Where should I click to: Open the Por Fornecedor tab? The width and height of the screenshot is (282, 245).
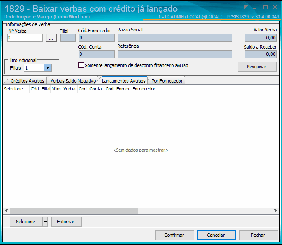[x=167, y=81]
